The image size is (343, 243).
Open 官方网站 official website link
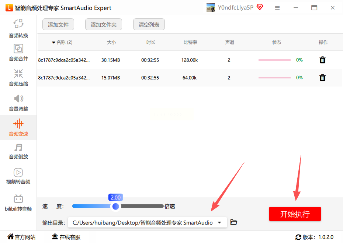pos(21,237)
